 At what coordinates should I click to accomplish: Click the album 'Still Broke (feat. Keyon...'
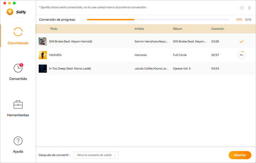pyautogui.click(x=190, y=41)
